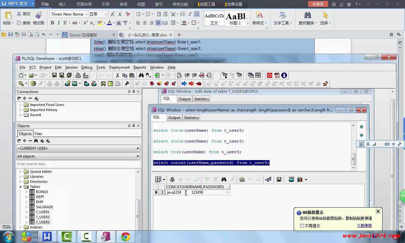Click the green up arrow beside SQL editor
The width and height of the screenshot is (405, 243).
tap(361, 127)
